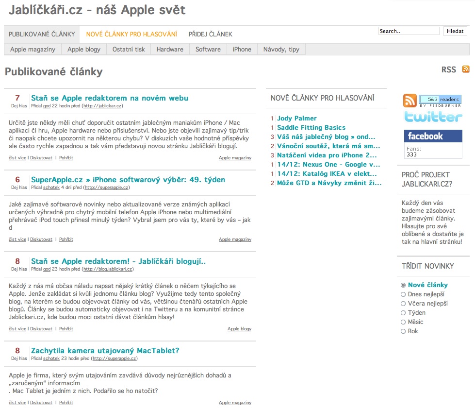The height and width of the screenshot is (410, 475).
Task: Open the Twitter logo link
Action: (x=433, y=117)
